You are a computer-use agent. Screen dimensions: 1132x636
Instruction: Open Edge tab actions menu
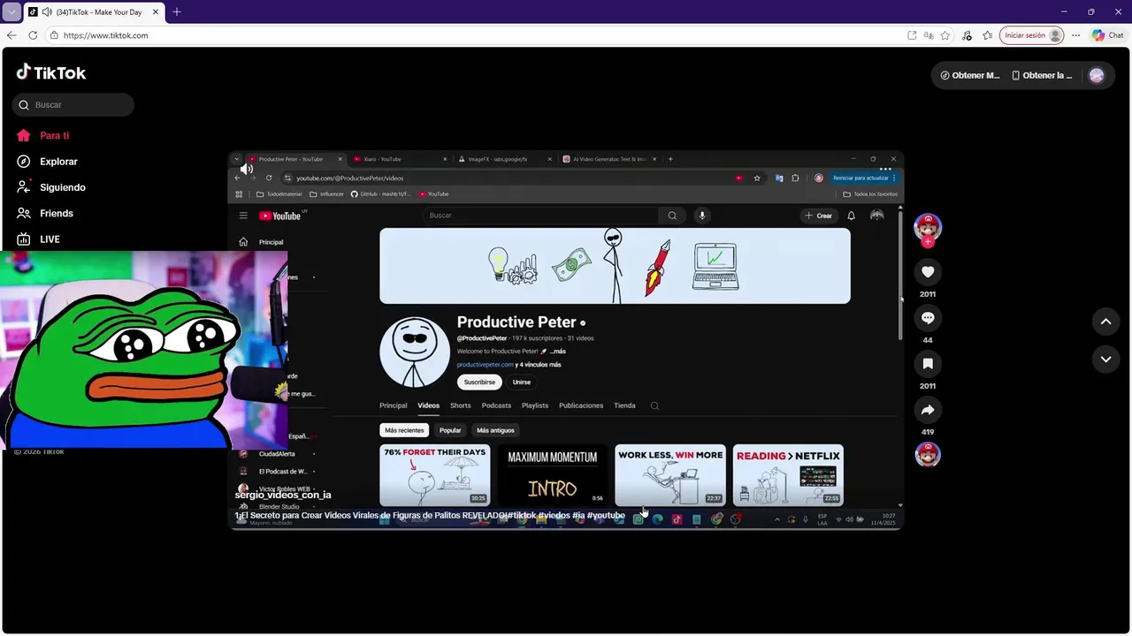coord(11,12)
